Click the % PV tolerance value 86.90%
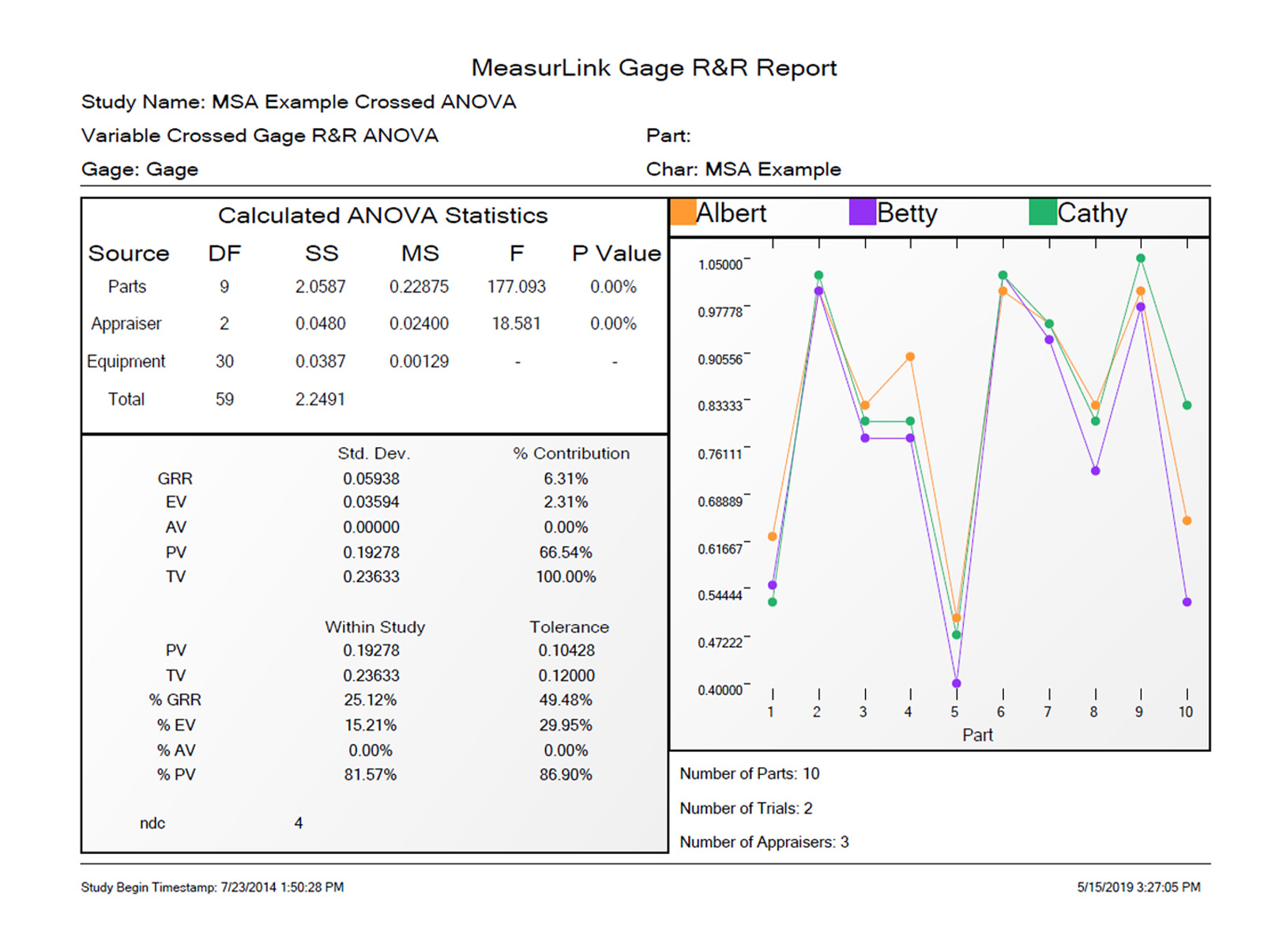 (x=566, y=775)
